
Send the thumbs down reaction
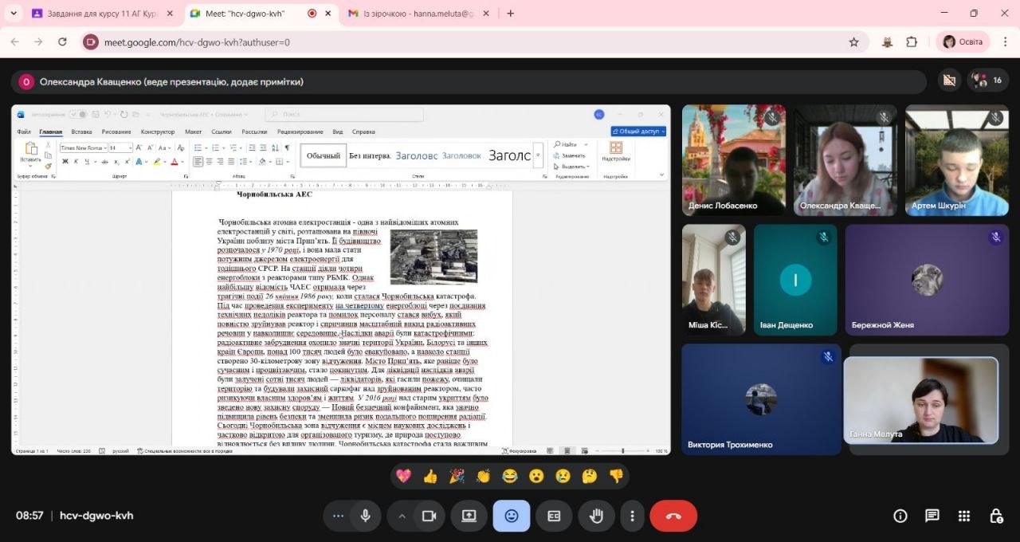click(x=616, y=476)
